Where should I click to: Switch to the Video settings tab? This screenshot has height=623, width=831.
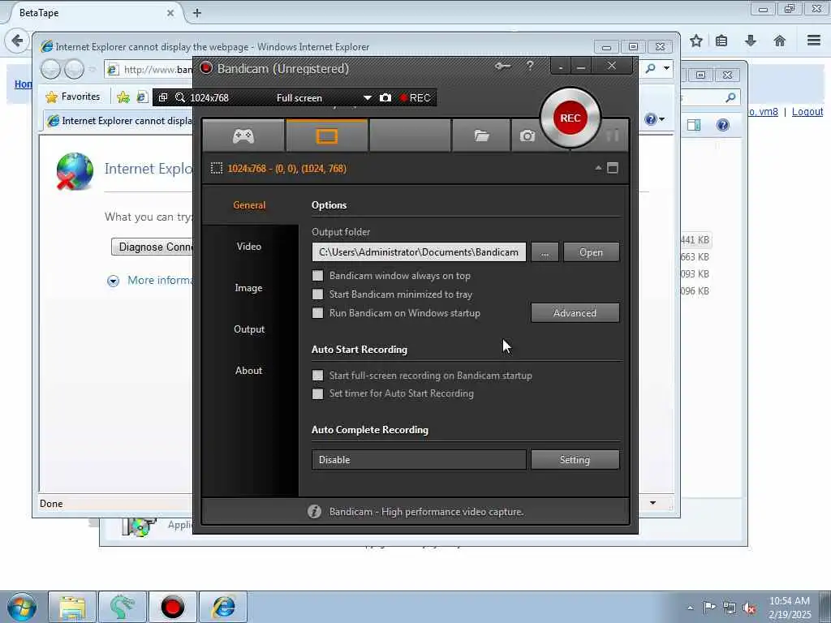coord(249,247)
